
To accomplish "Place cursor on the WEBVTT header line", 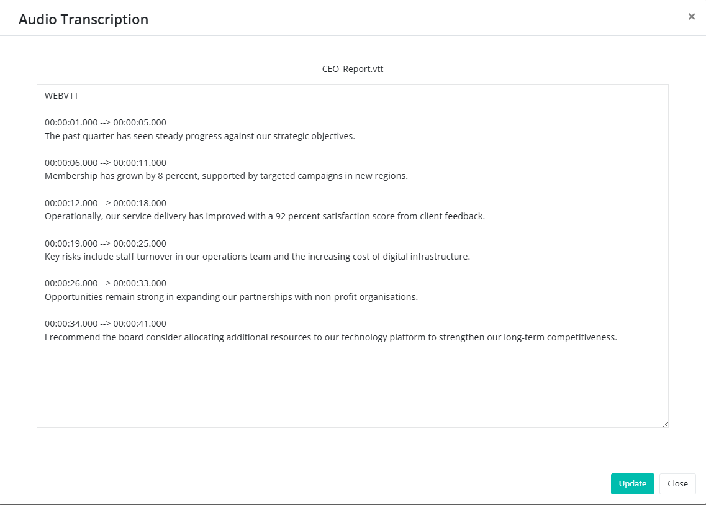I will [x=61, y=96].
